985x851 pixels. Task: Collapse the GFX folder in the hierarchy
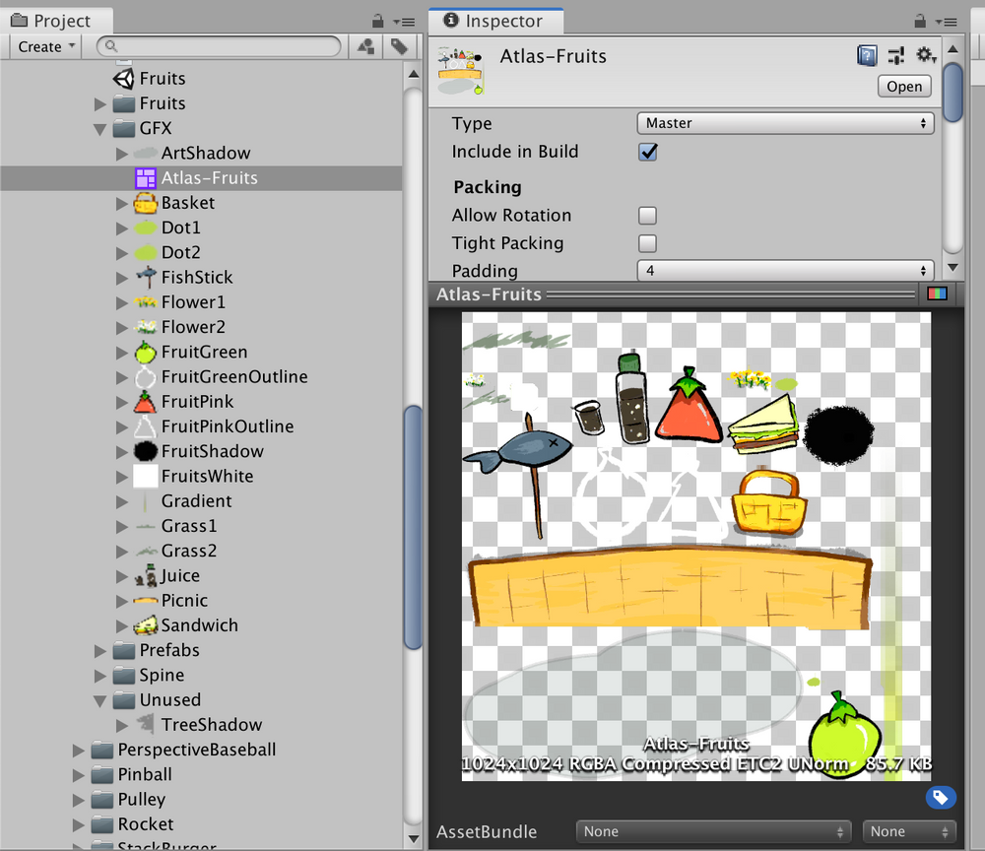(99, 128)
